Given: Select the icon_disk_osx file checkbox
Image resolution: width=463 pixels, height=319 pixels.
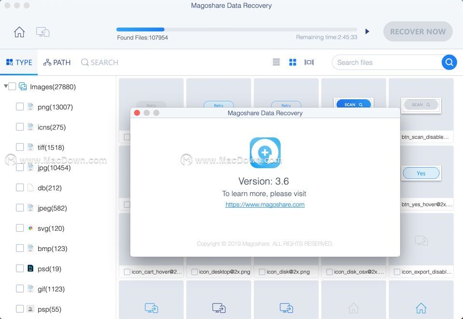Looking at the screenshot, I should point(329,272).
